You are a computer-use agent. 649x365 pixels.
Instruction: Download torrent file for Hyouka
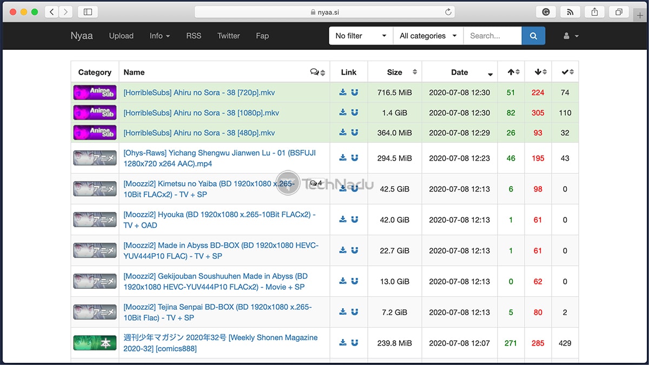click(343, 220)
